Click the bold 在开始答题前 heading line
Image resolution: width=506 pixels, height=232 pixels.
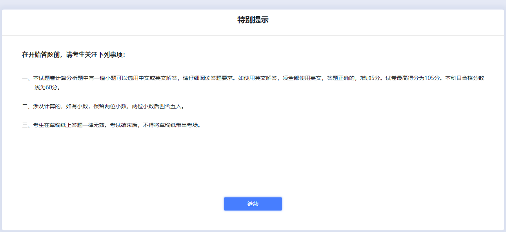pos(74,55)
